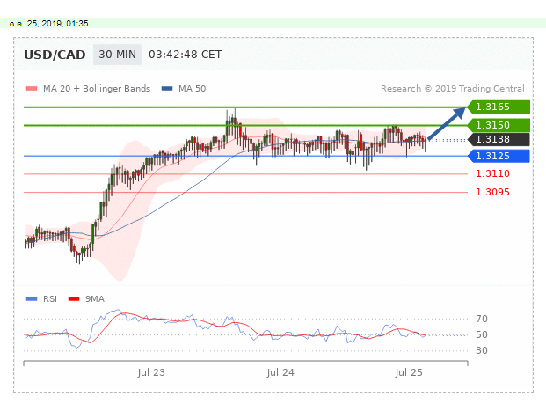Click the Jul 23 date axis label
The height and width of the screenshot is (404, 546).
coord(151,372)
